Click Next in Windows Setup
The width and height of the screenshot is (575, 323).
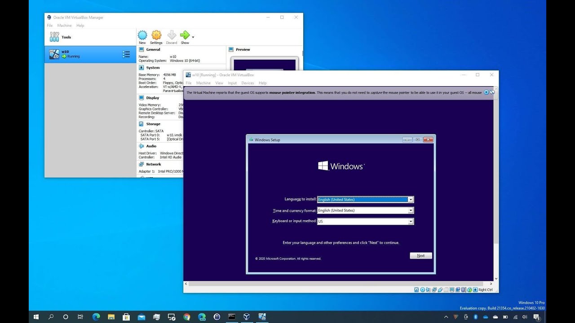[x=421, y=256]
